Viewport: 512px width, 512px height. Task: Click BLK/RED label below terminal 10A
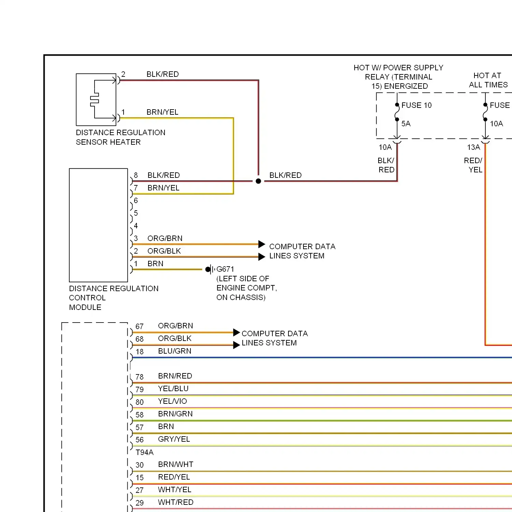[x=386, y=165]
